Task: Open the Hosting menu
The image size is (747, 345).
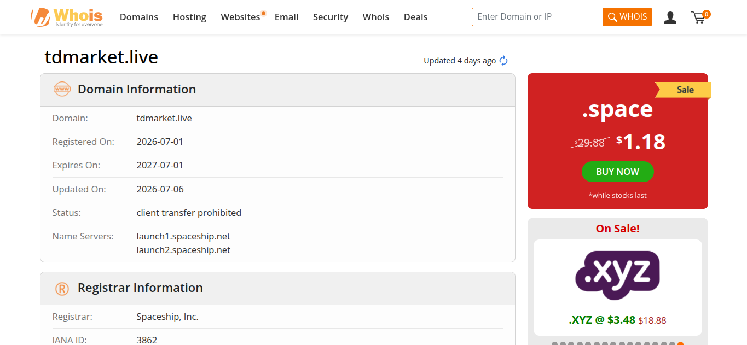Action: pos(189,17)
